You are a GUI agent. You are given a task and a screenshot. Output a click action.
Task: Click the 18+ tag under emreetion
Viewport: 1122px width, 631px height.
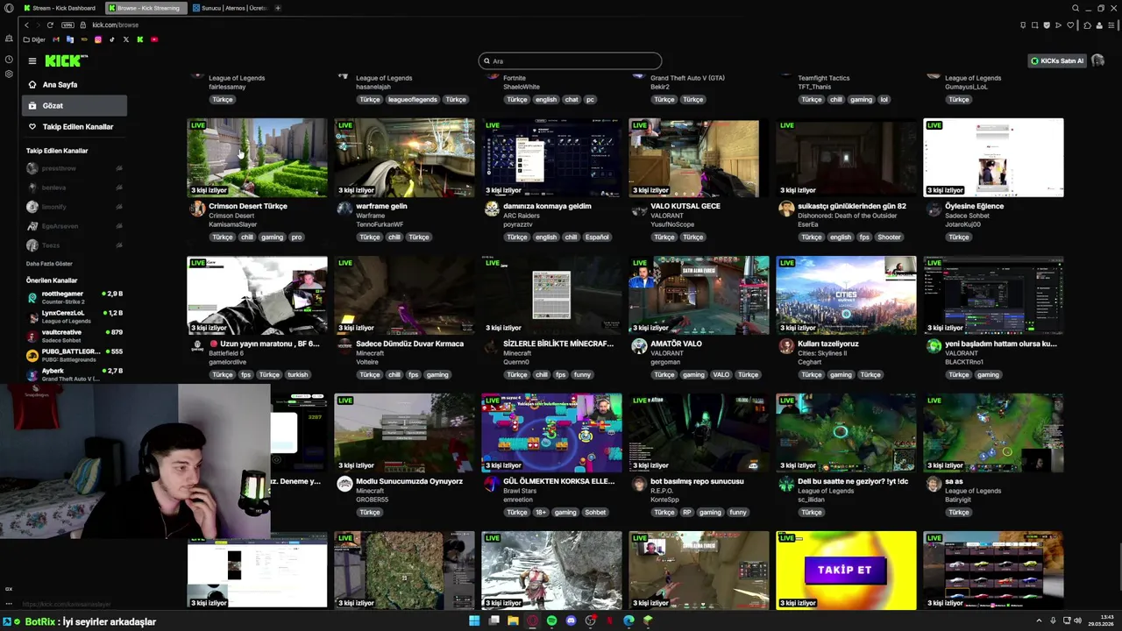click(540, 512)
